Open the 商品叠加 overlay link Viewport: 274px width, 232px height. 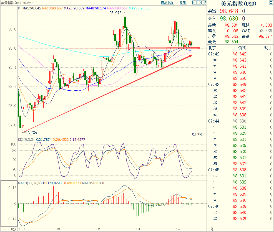[168, 3]
